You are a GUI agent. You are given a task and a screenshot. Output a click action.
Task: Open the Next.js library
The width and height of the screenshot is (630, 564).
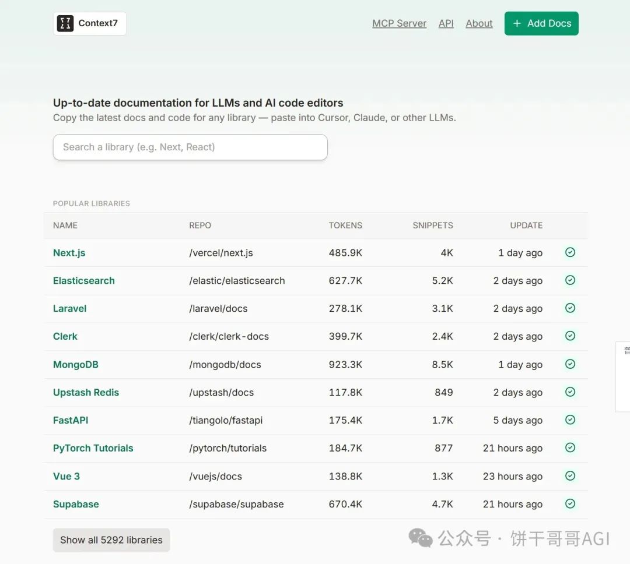coord(69,253)
